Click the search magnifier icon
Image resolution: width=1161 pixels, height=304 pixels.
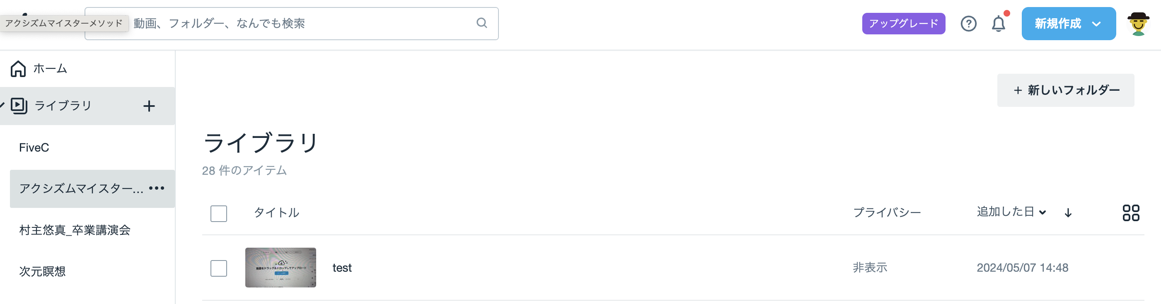coord(481,23)
